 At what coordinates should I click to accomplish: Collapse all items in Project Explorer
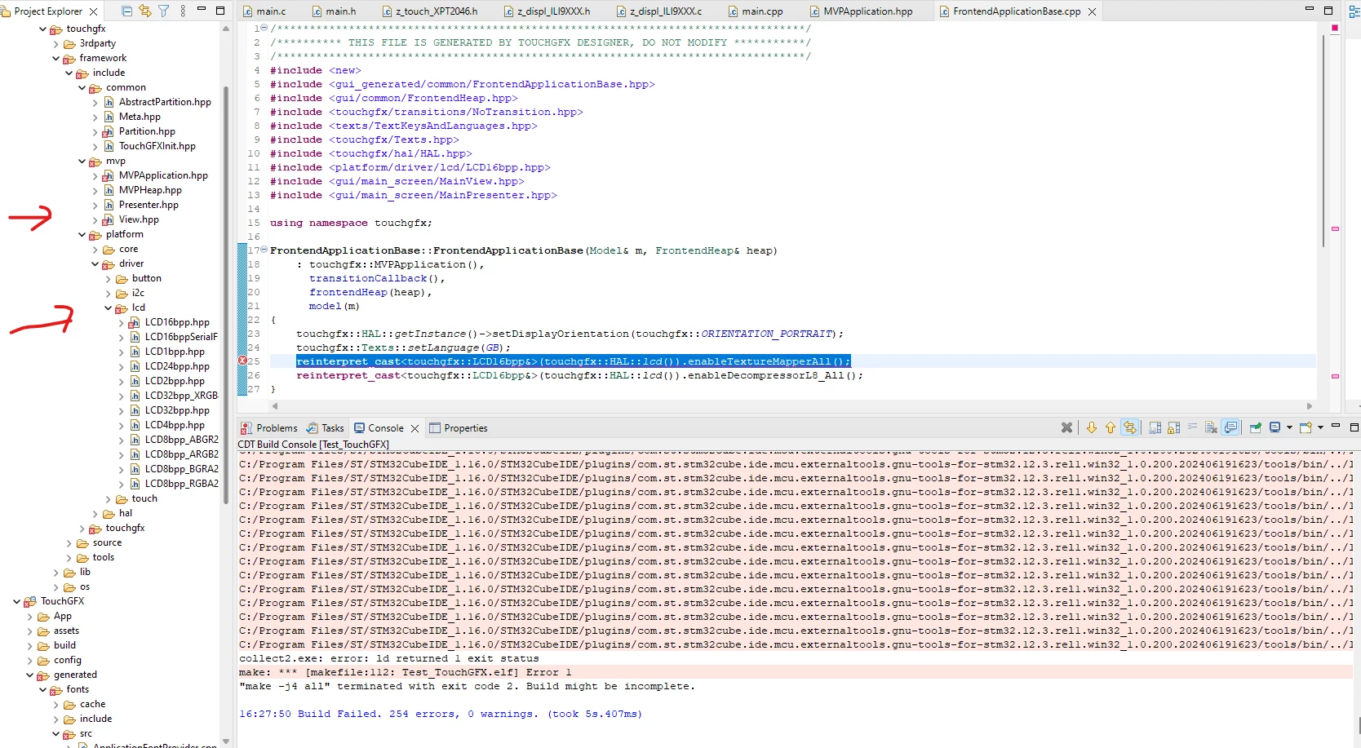click(x=126, y=11)
